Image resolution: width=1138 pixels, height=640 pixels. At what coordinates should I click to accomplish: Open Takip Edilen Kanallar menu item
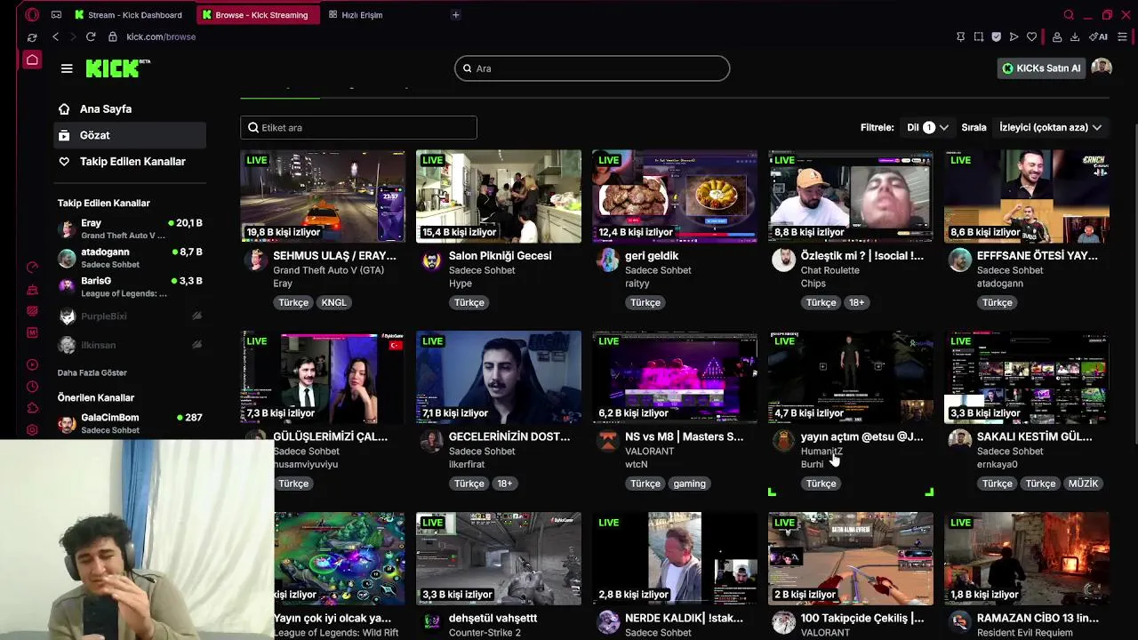(130, 161)
